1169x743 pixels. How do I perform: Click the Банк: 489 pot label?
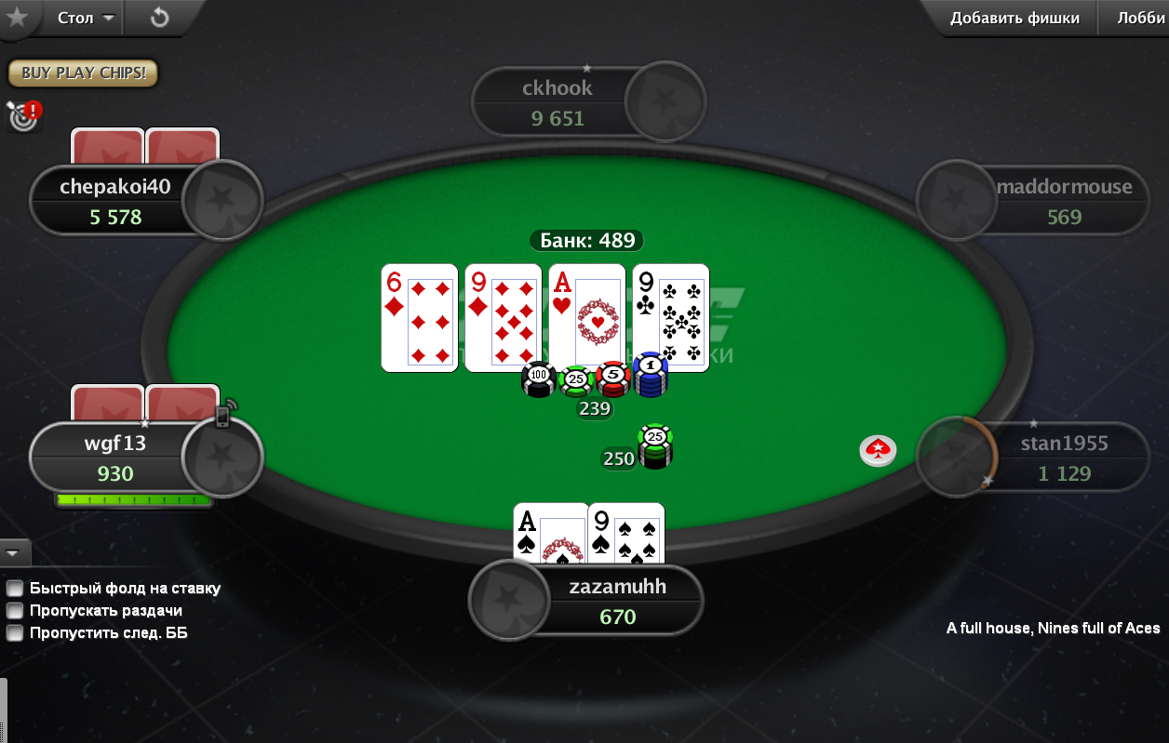[587, 241]
